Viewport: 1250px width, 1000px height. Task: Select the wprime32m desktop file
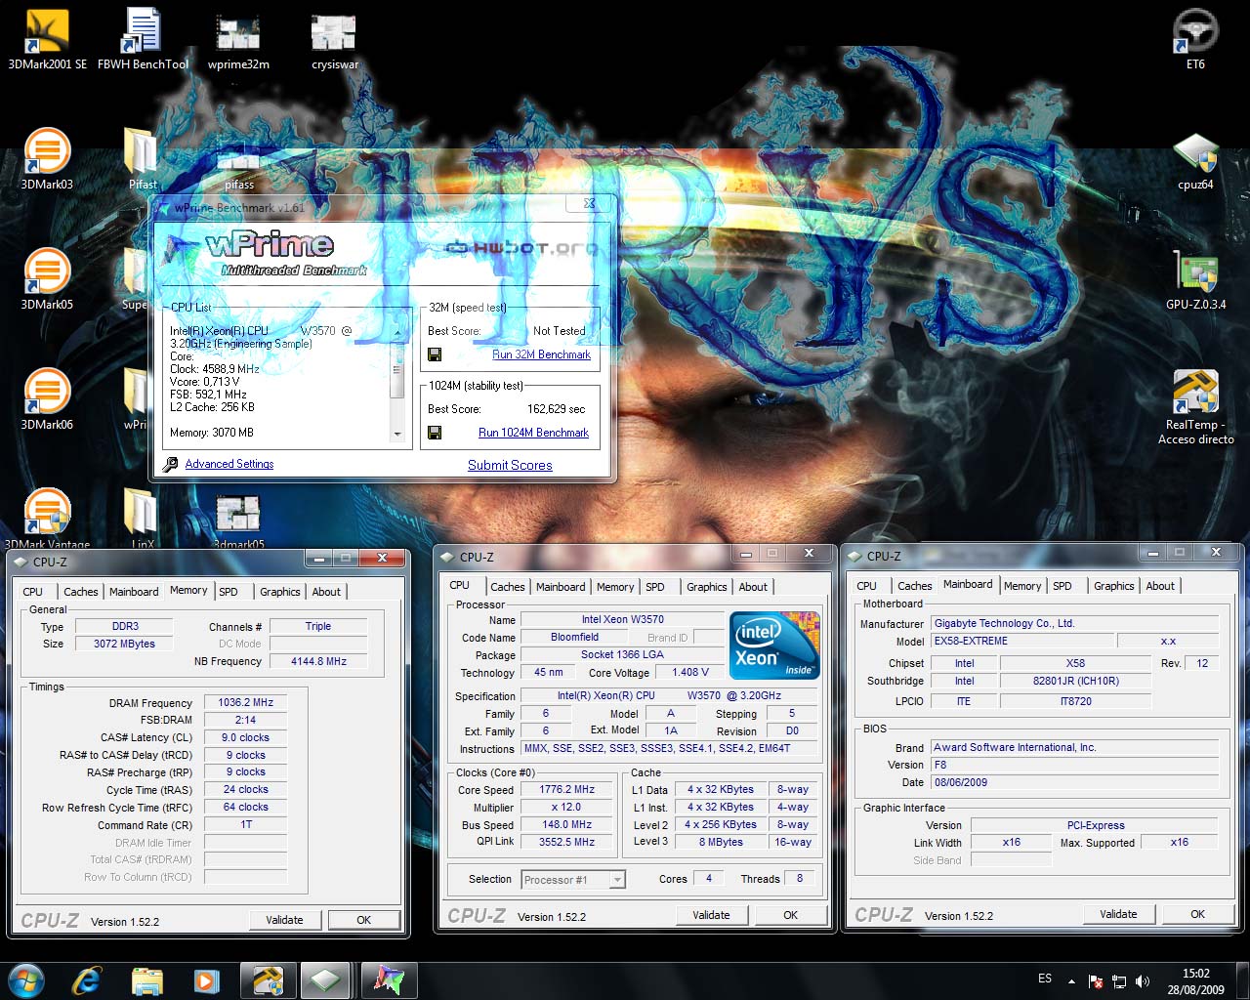(x=238, y=39)
